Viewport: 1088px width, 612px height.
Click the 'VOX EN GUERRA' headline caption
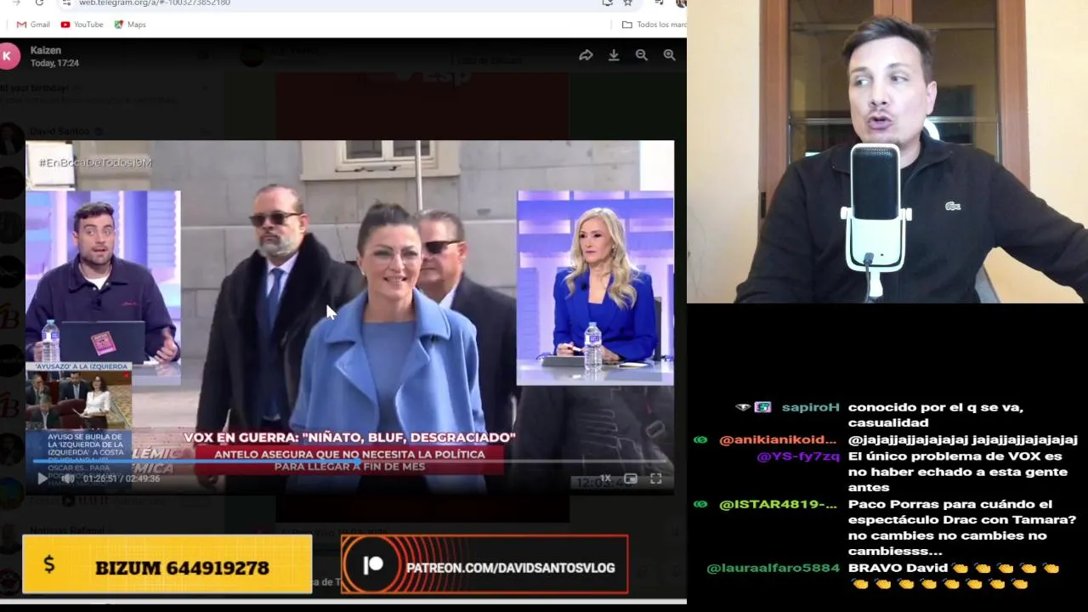click(x=349, y=438)
